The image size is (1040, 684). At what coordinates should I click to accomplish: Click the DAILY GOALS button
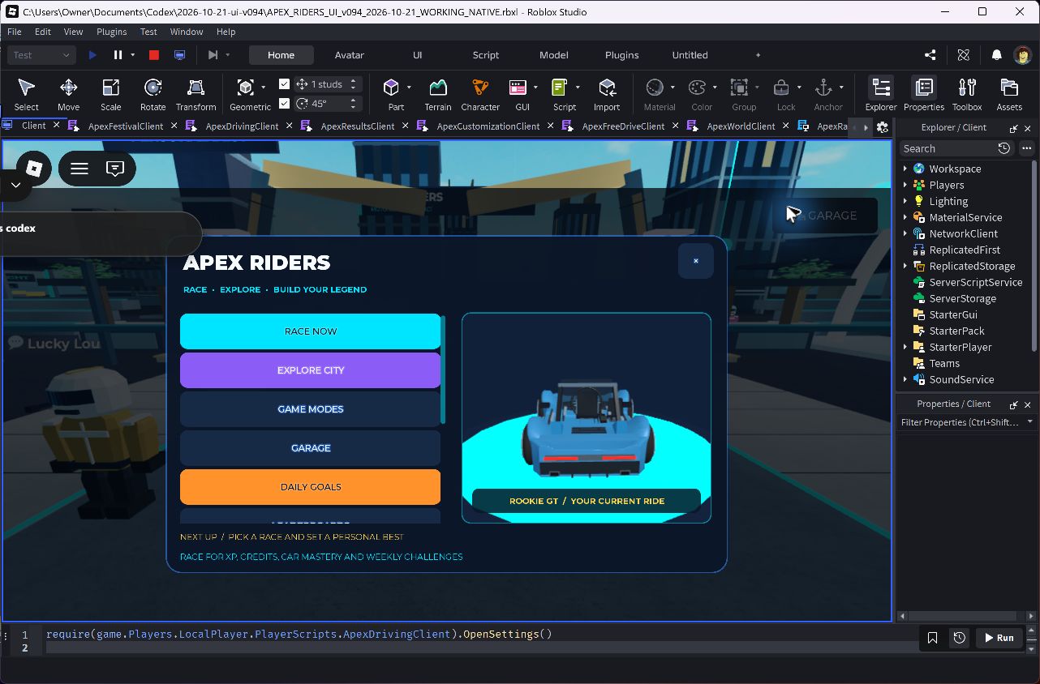click(x=310, y=487)
